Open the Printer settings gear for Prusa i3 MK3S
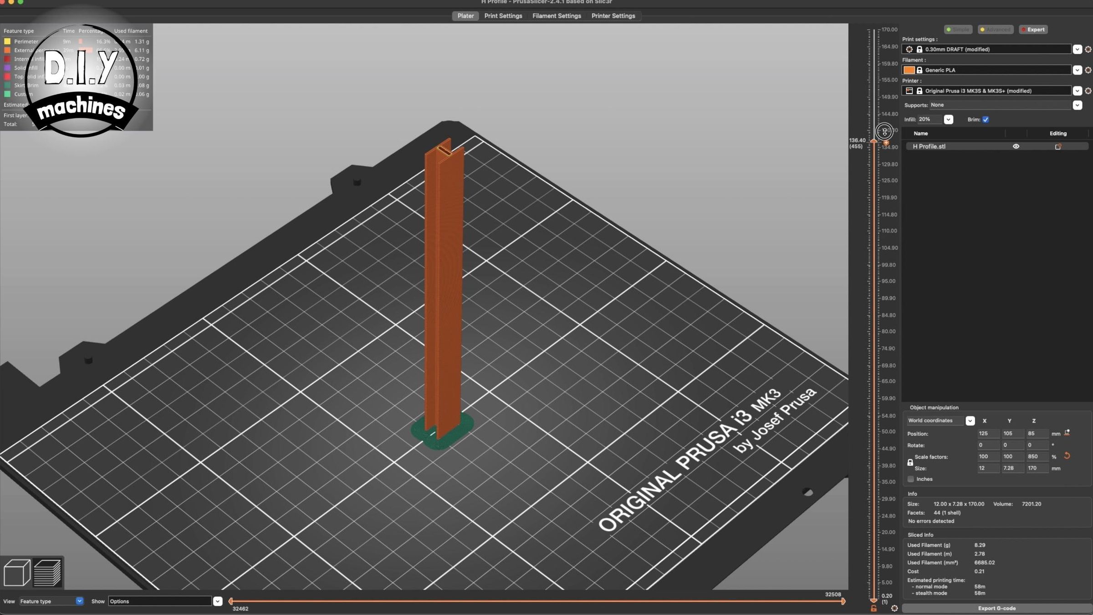 pyautogui.click(x=1088, y=91)
